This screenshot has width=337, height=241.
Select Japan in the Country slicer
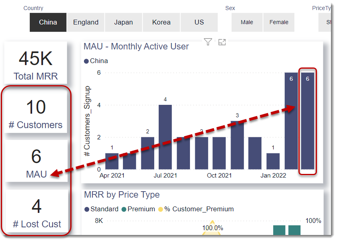(x=123, y=22)
